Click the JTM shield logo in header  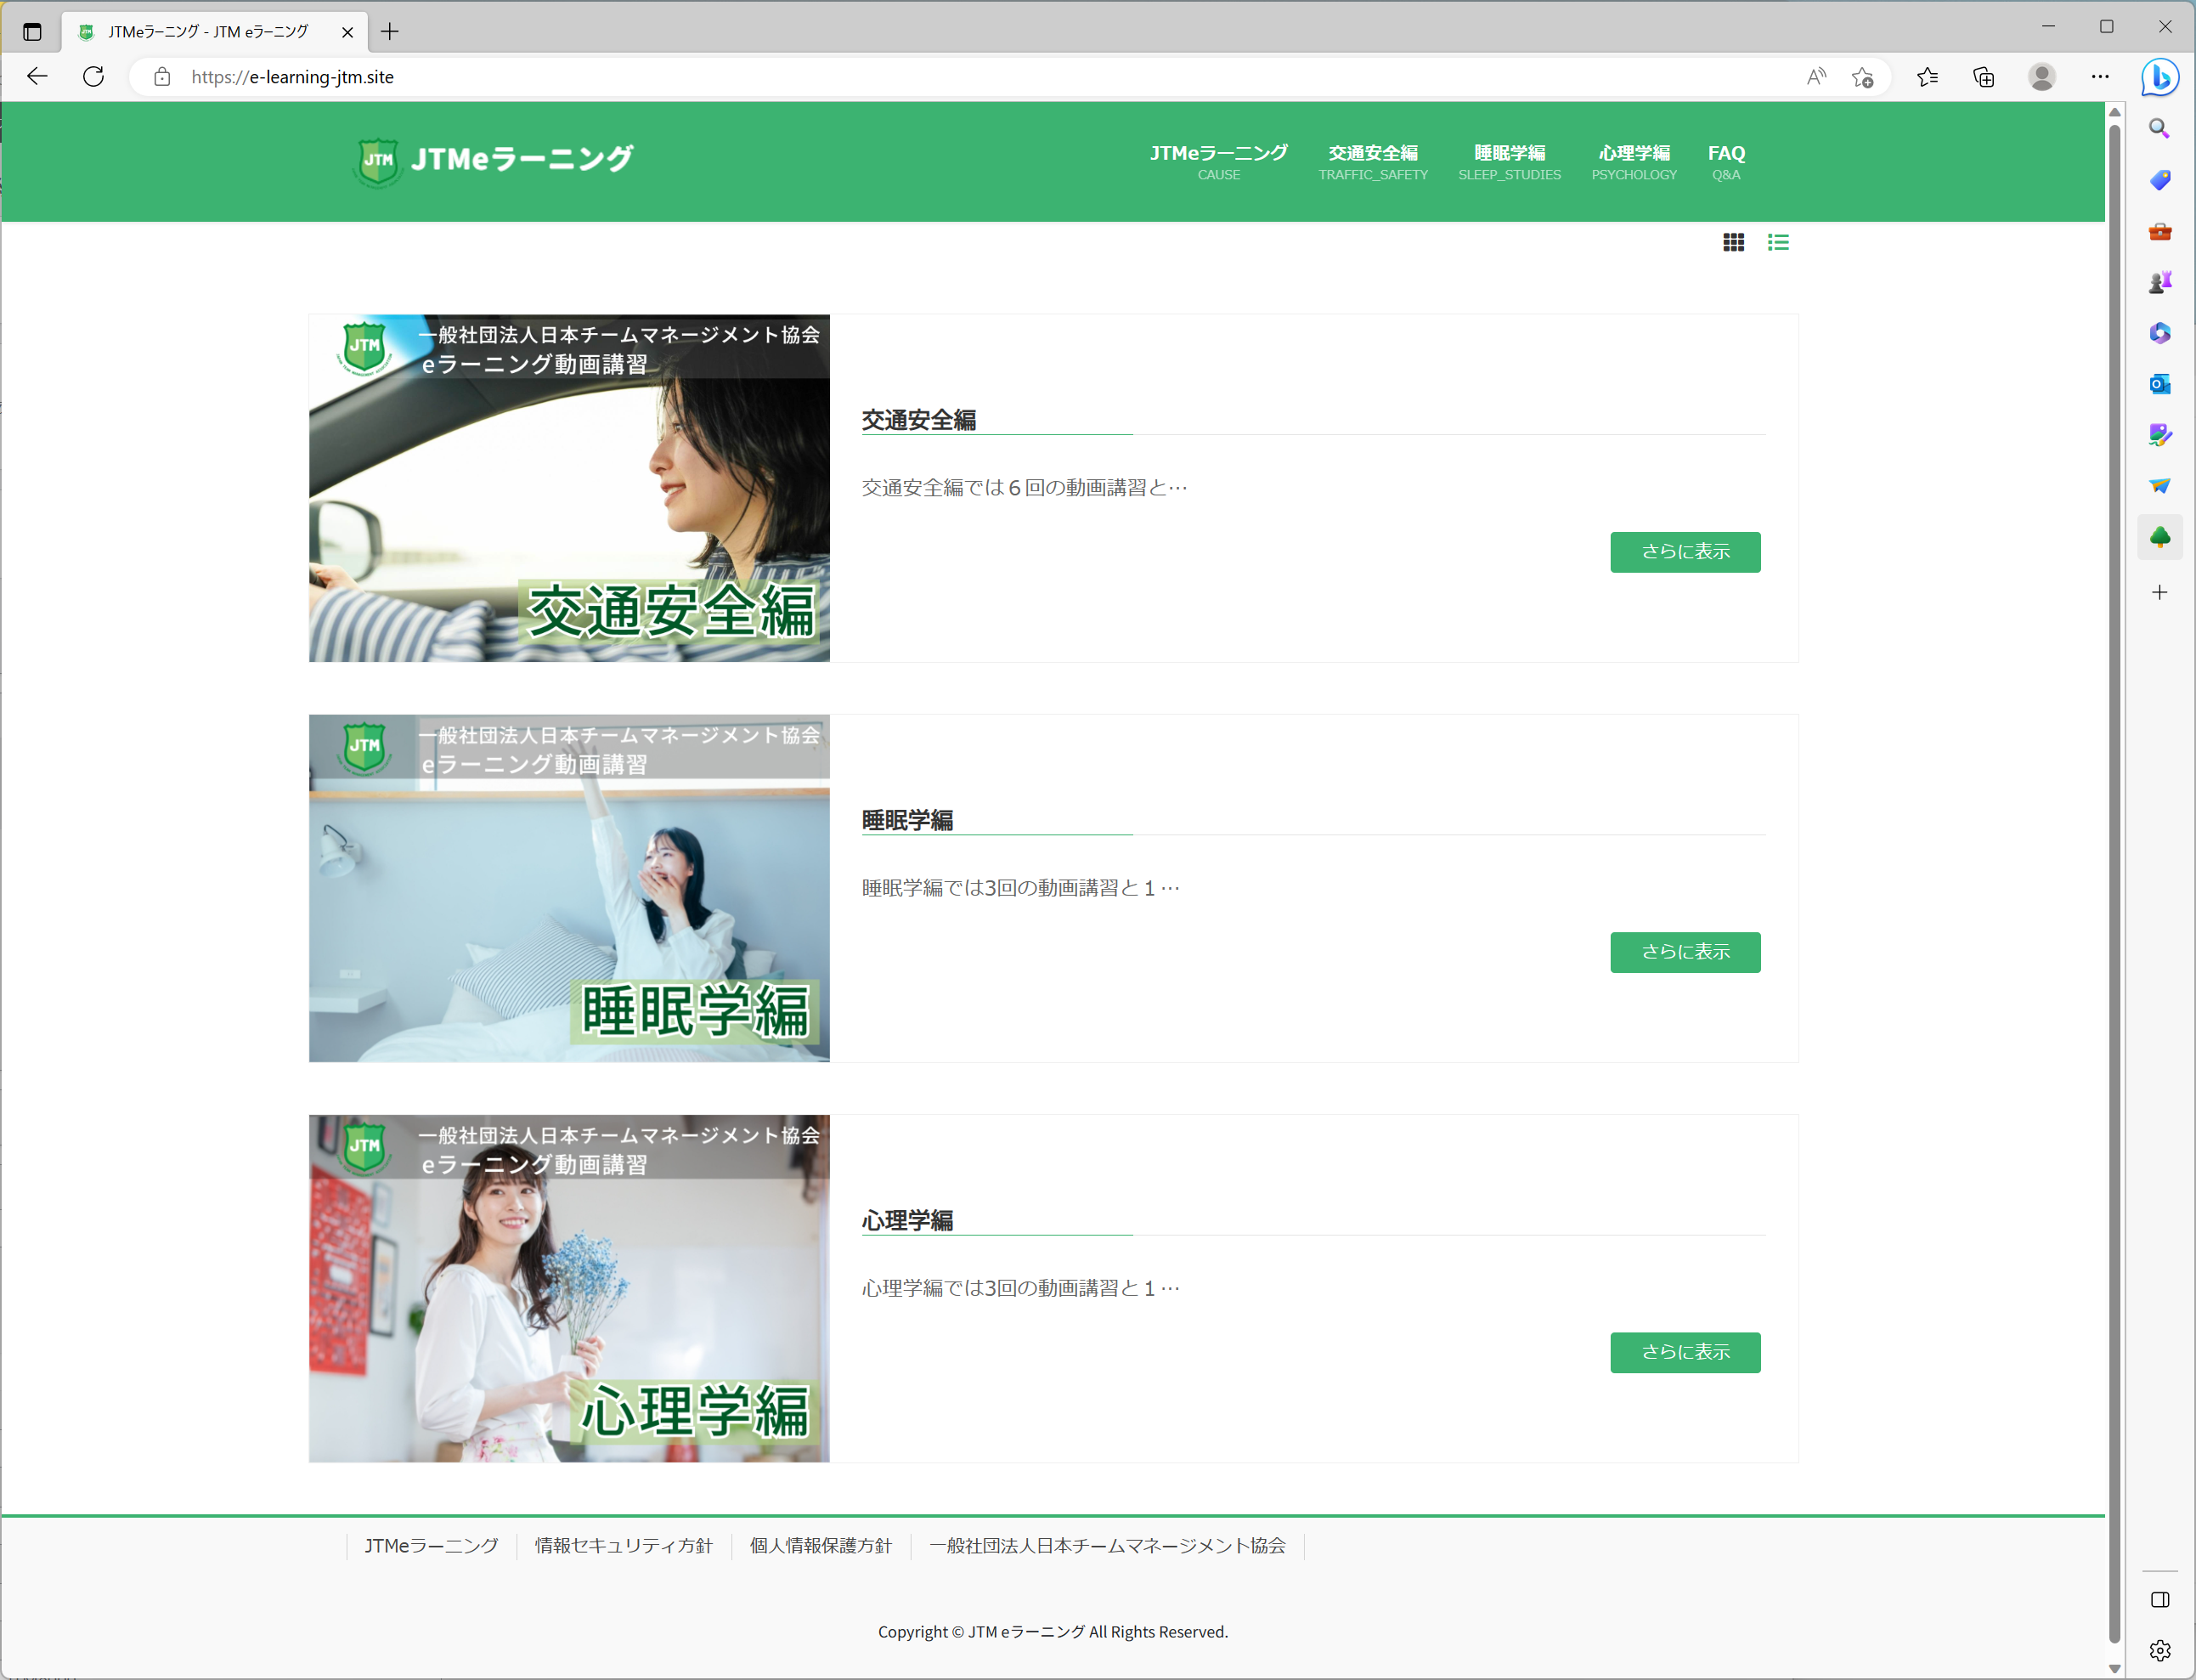pyautogui.click(x=378, y=161)
